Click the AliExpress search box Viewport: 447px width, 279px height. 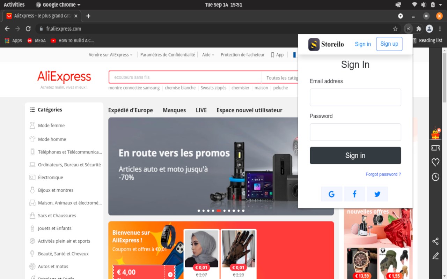click(185, 77)
